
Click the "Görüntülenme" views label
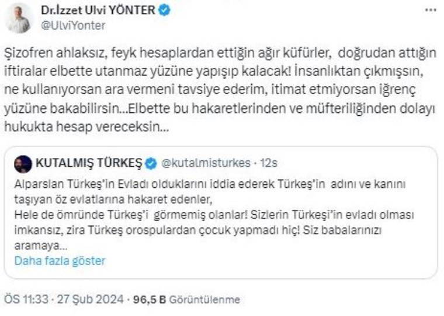point(204,300)
